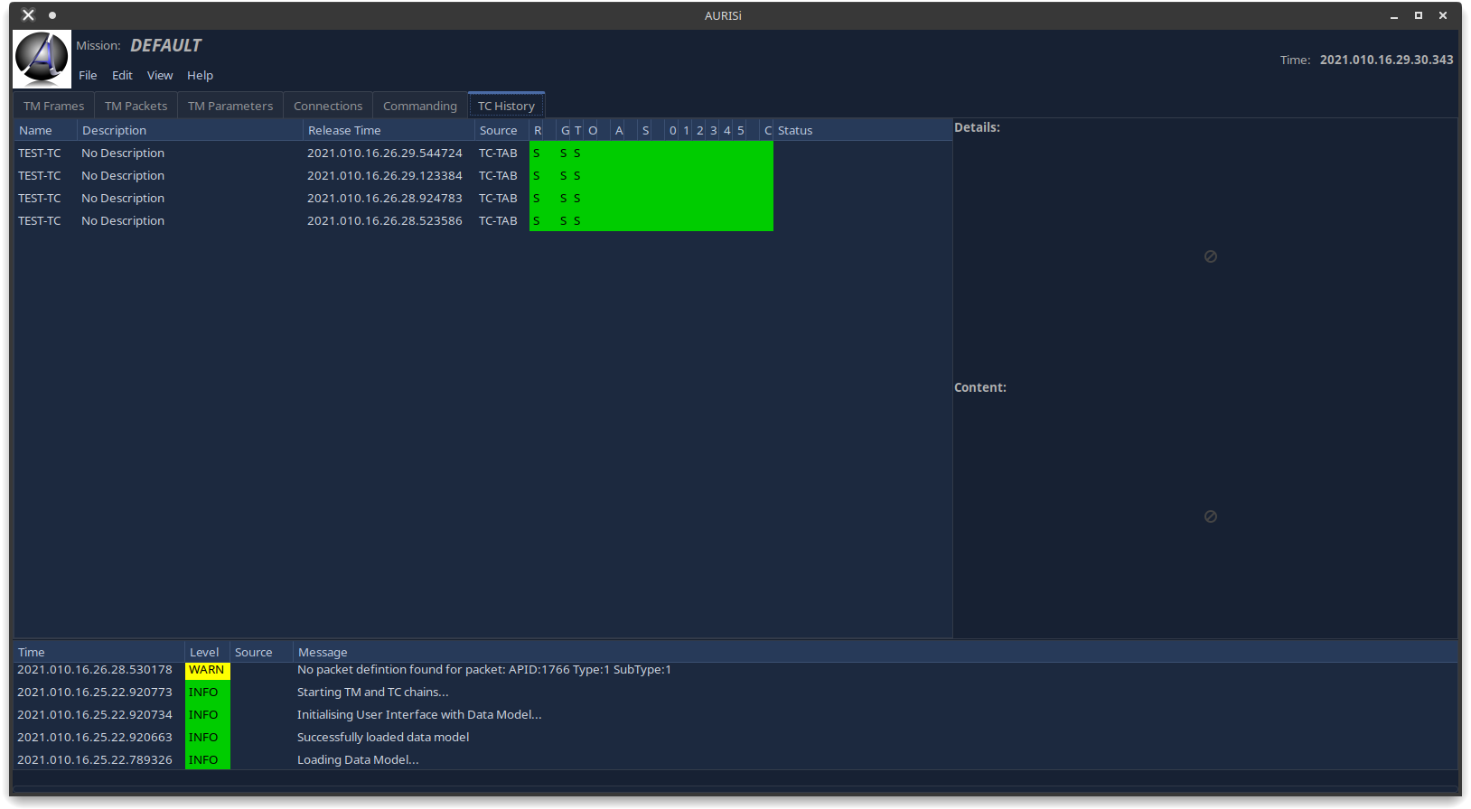Click the log Source column header

point(261,652)
